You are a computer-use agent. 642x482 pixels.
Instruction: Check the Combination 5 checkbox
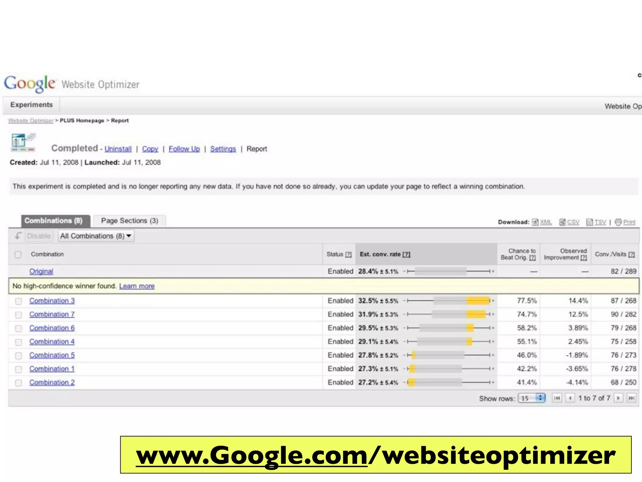18,356
